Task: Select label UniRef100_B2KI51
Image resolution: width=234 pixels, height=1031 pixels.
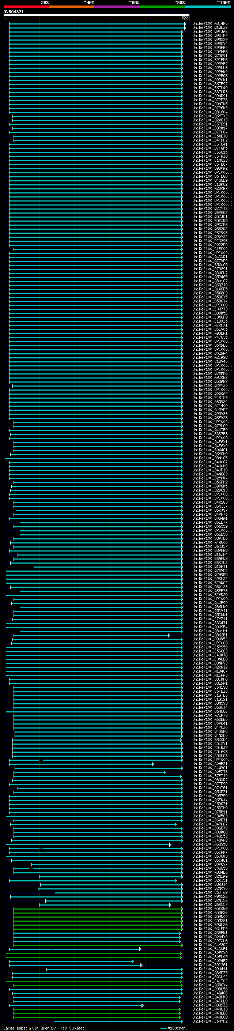Action: pos(210,881)
